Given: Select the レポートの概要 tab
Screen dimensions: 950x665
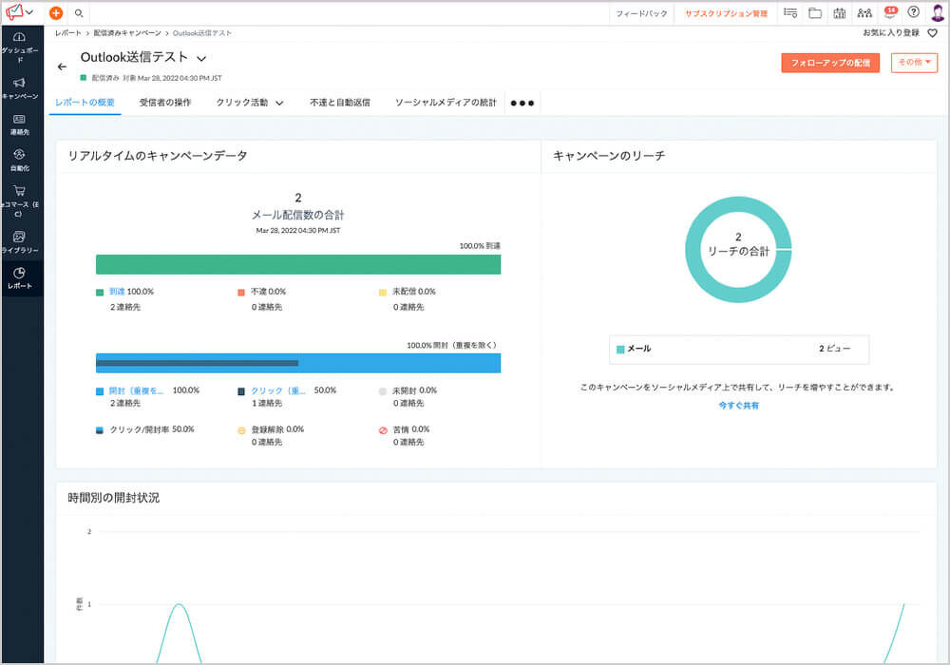Looking at the screenshot, I should point(85,103).
